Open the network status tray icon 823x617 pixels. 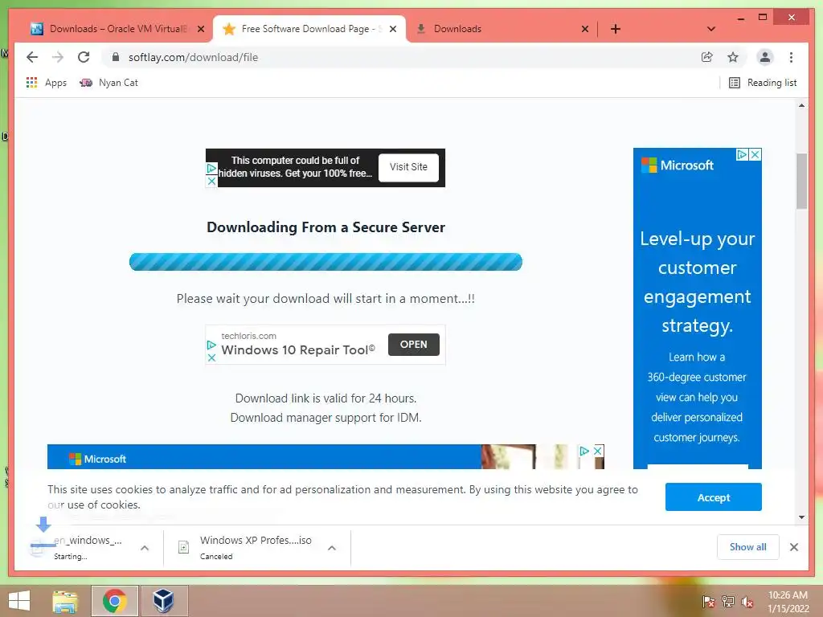tap(728, 602)
